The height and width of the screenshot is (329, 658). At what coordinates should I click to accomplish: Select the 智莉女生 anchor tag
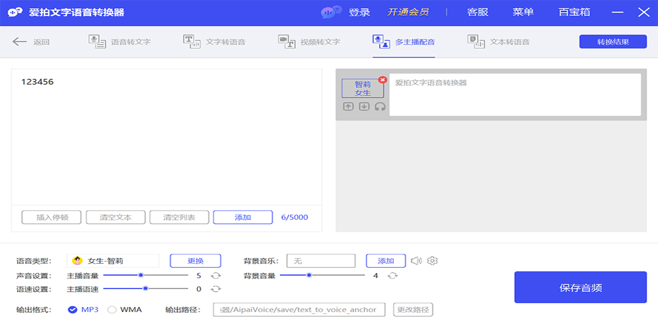tap(362, 88)
